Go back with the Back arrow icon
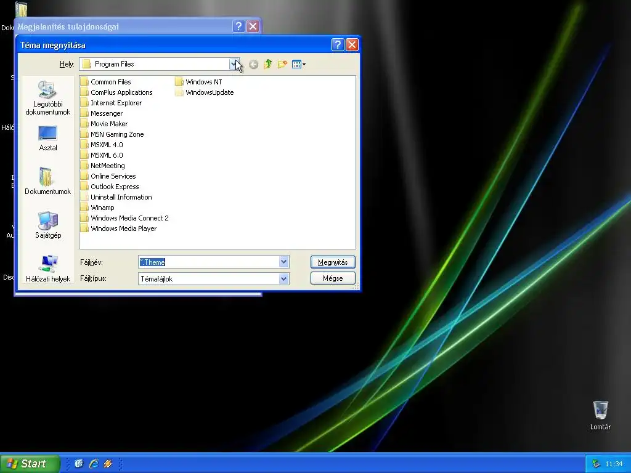631x473 pixels. [x=253, y=64]
